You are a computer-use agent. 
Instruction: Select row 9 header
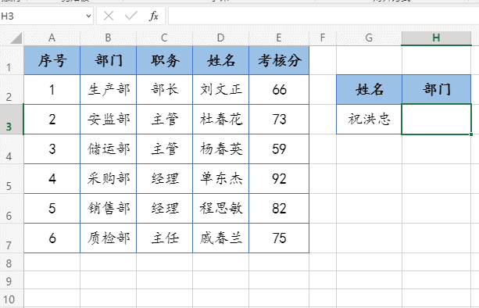point(12,281)
